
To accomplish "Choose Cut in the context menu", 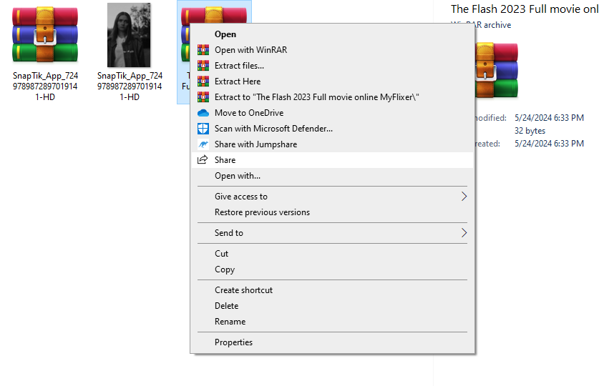I will pos(331,254).
